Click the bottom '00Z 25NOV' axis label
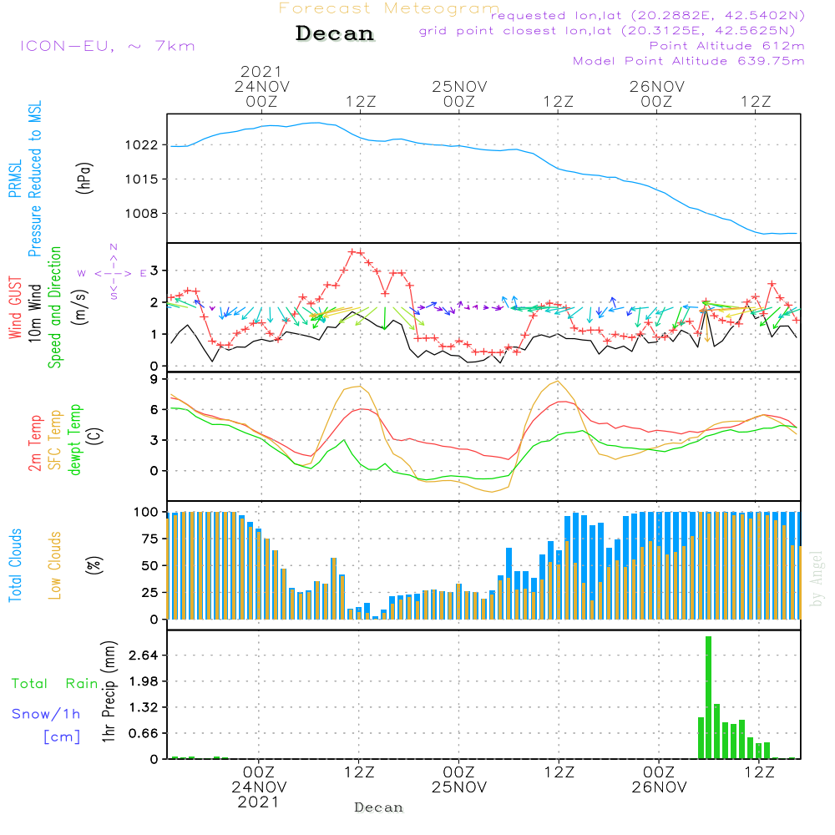Viewport: 835px width, 835px height. pos(459,780)
